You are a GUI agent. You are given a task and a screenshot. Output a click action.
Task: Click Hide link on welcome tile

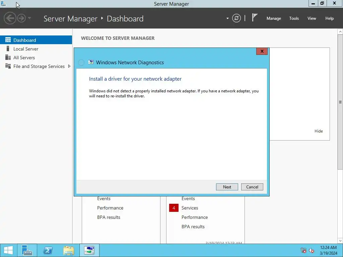click(x=319, y=131)
